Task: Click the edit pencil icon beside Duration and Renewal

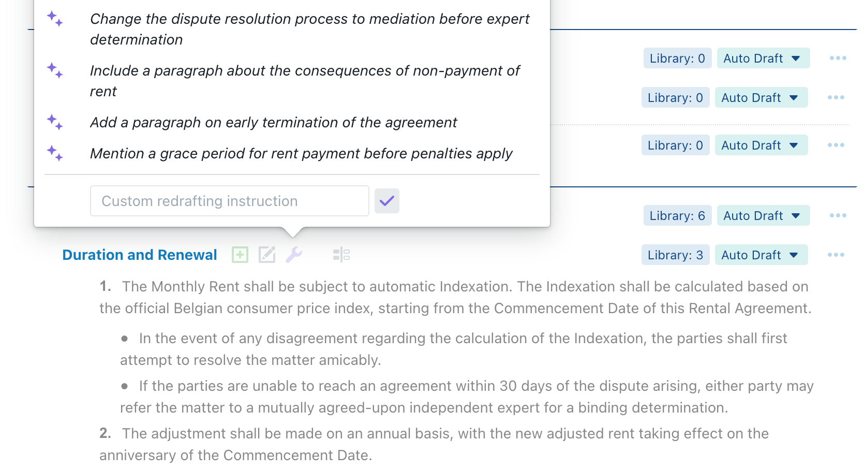Action: [267, 255]
